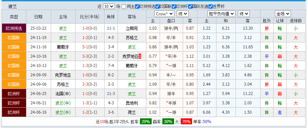
Task: Uncheck the 世界杯 filter checkbox
Action: pyautogui.click(x=210, y=6)
